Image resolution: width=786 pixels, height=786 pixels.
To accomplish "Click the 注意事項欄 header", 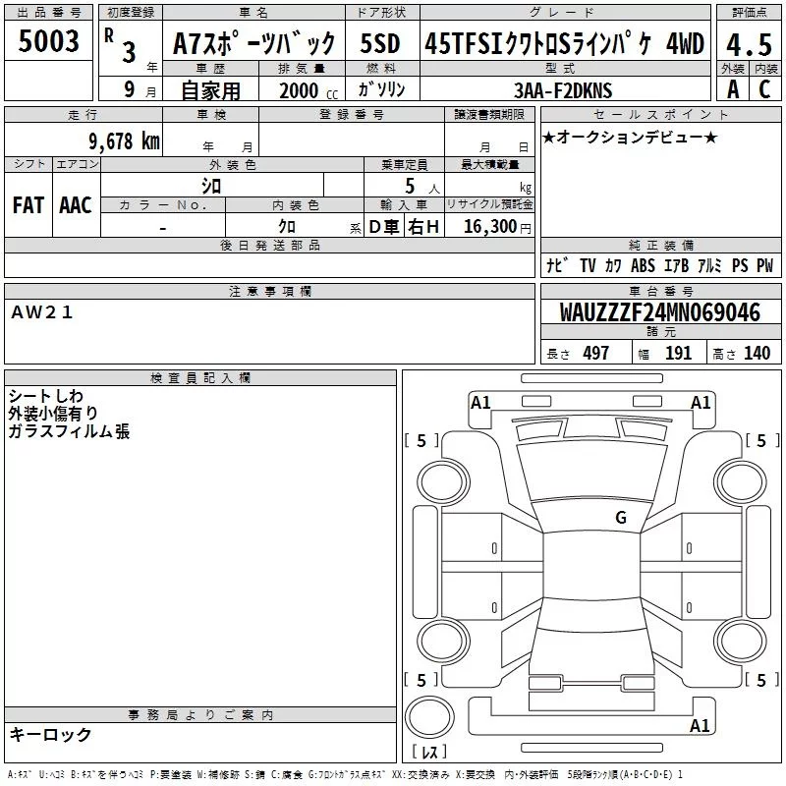I will pos(269,291).
